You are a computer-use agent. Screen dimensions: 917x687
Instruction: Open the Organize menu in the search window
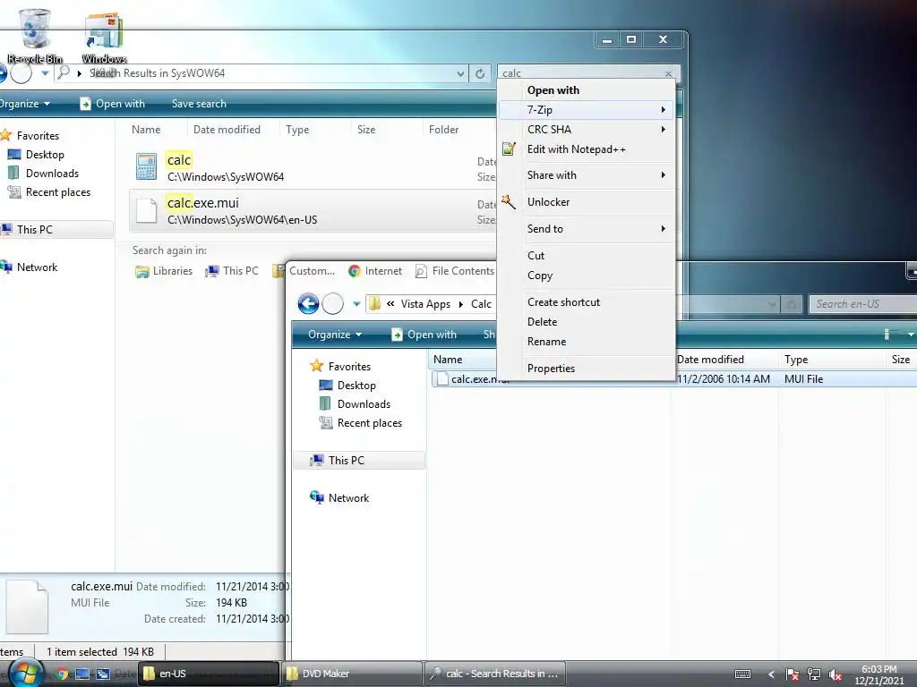24,104
